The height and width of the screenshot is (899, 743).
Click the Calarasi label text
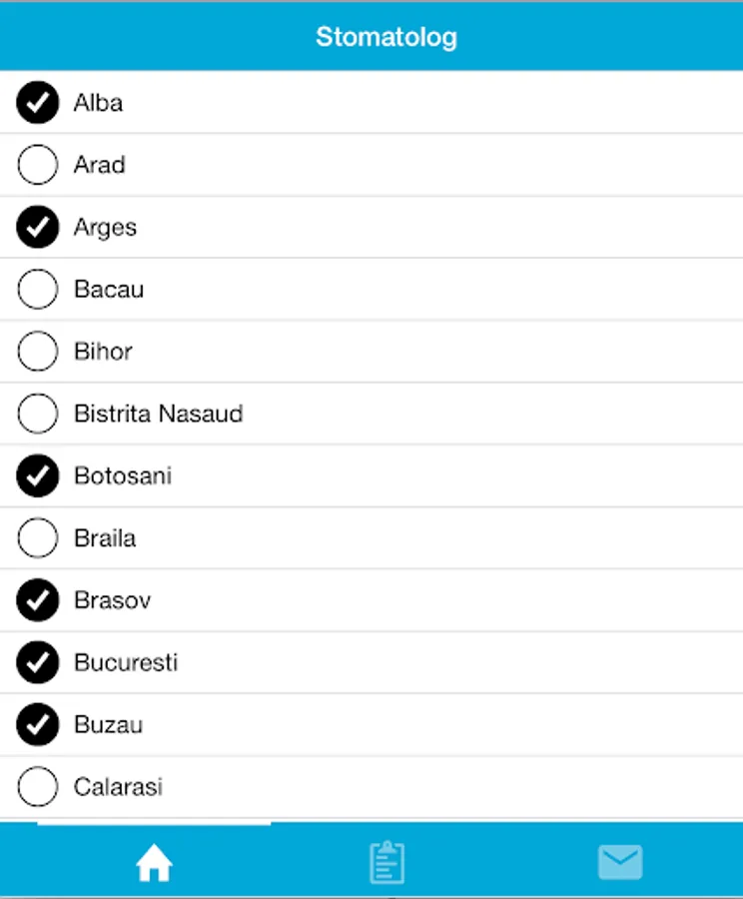pos(118,787)
